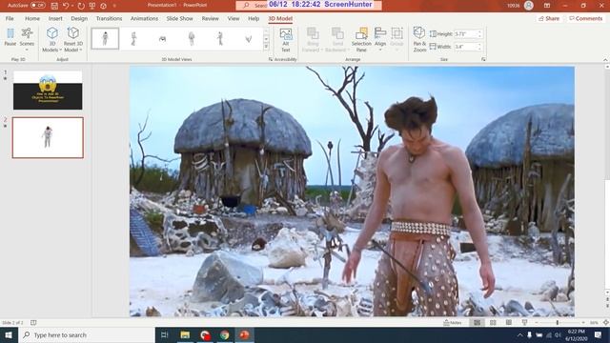Screen dimensions: 610x343
Task: Click the Redo icon
Action: coord(81,6)
